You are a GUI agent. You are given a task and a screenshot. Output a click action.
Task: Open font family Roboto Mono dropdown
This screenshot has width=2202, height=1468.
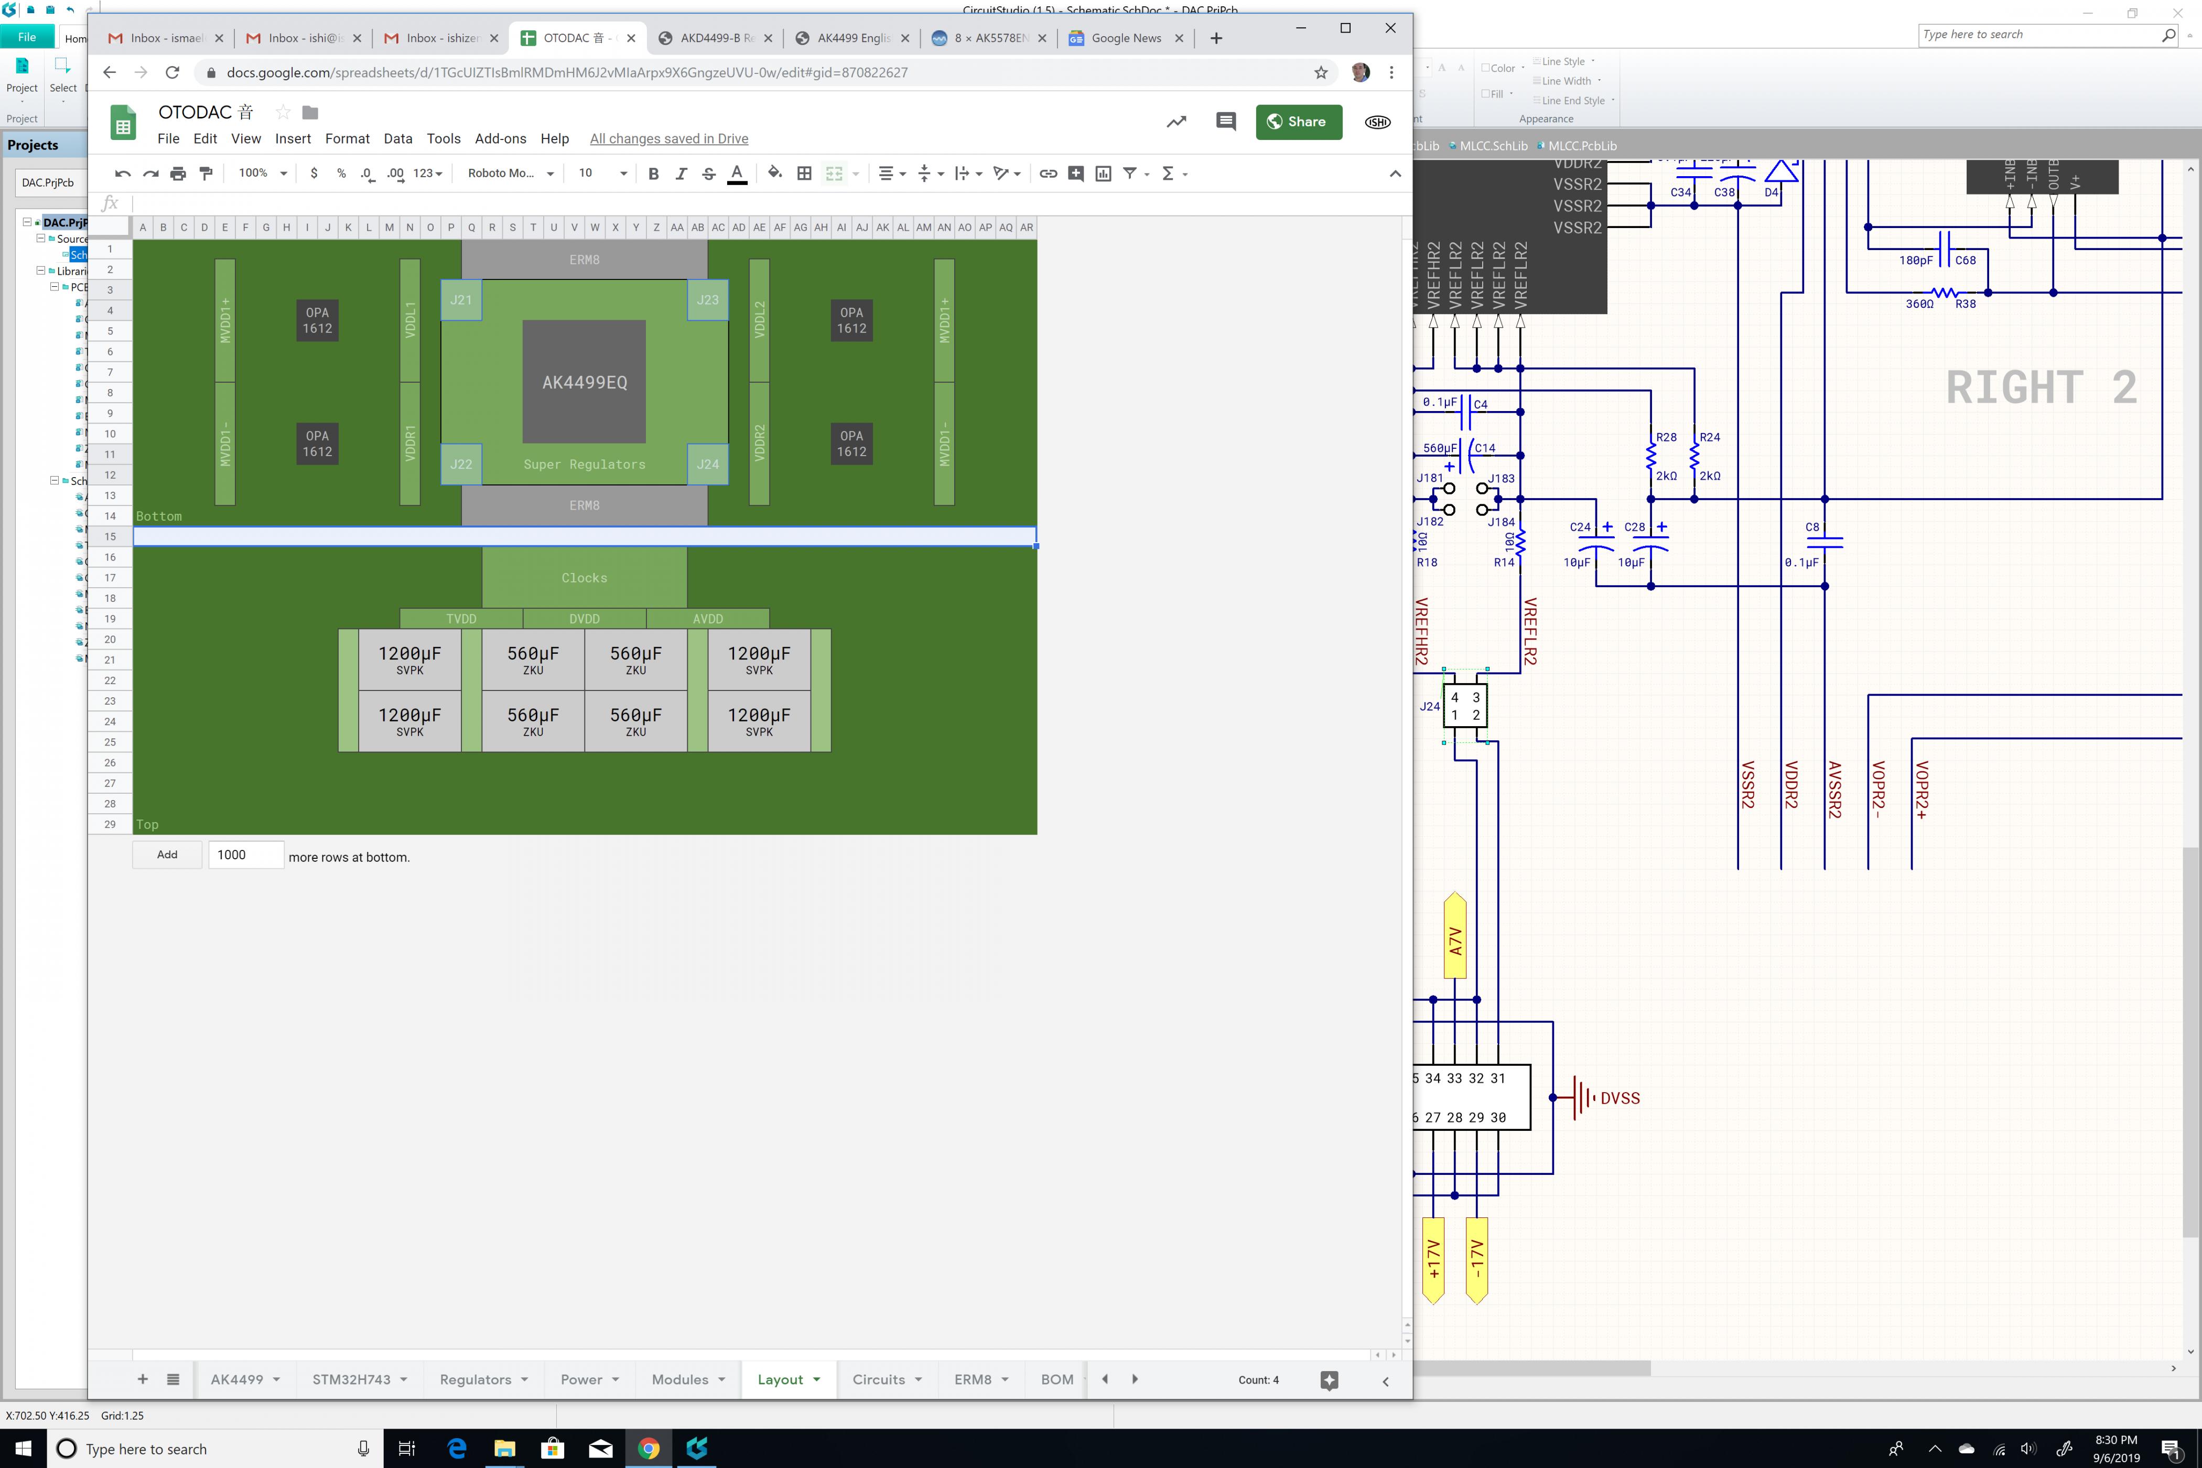(x=511, y=173)
